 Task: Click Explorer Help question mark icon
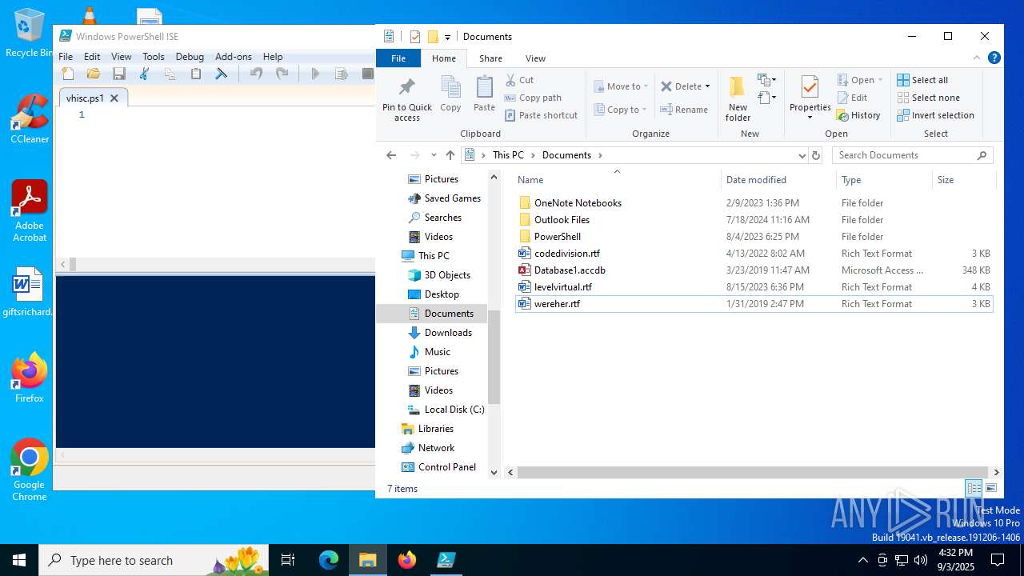click(x=994, y=58)
